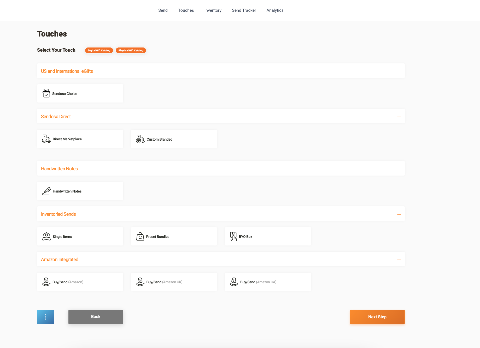
Task: Select the Direct Marketplace delivery icon
Action: [46, 139]
